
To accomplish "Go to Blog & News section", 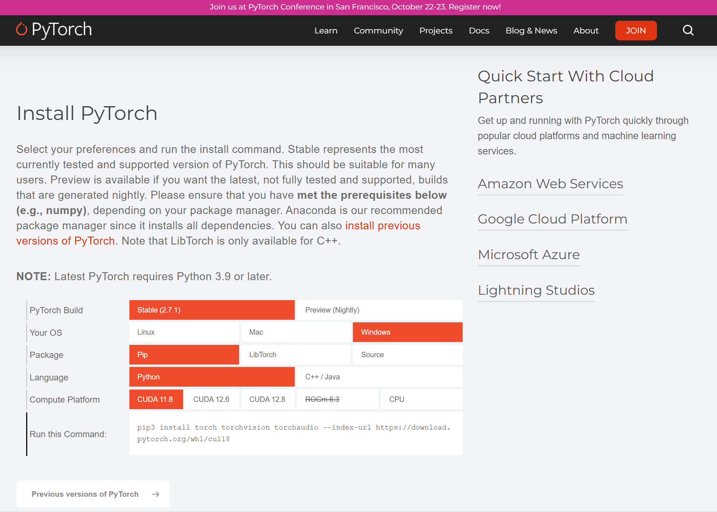I will click(x=531, y=31).
